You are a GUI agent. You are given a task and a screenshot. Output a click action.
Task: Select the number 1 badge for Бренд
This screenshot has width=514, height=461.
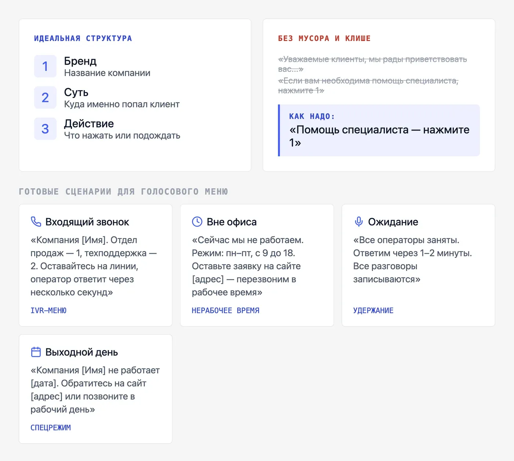pos(45,66)
